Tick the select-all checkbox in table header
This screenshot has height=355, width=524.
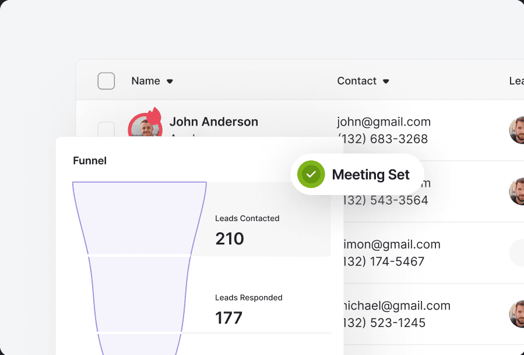pyautogui.click(x=106, y=81)
